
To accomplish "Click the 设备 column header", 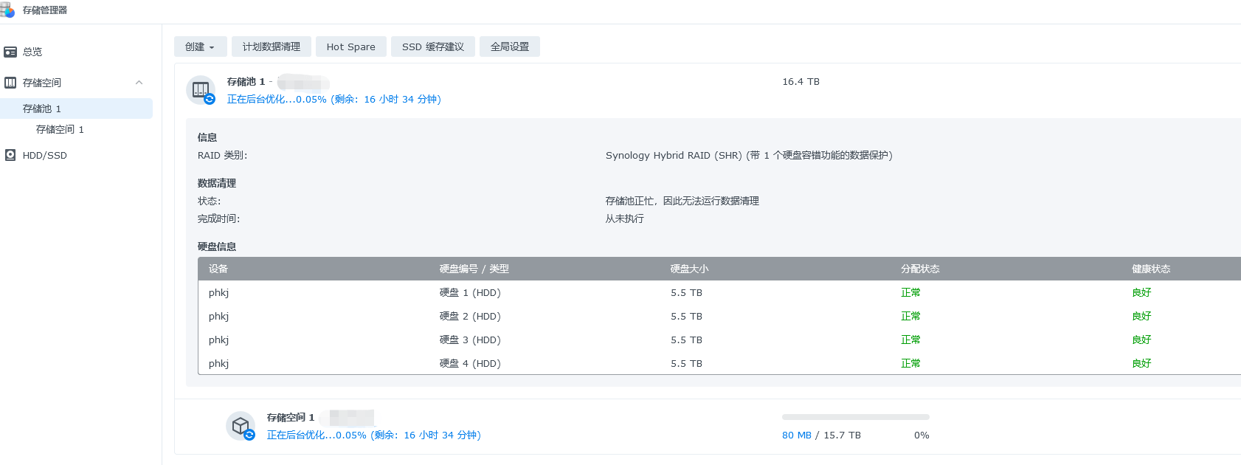I will click(x=218, y=269).
